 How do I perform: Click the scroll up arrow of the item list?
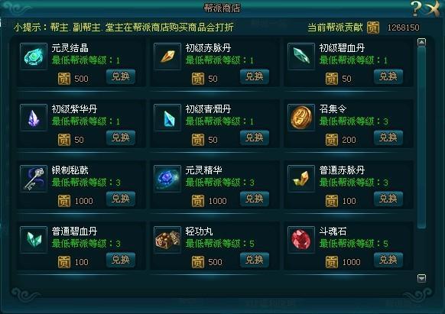pyautogui.click(x=422, y=42)
